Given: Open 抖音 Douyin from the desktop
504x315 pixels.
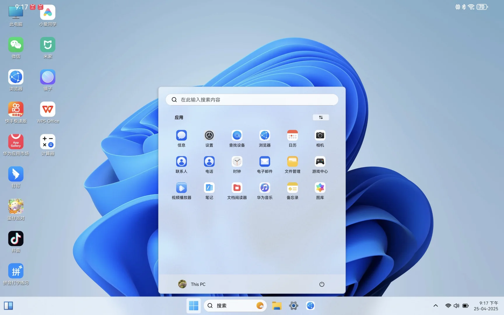Looking at the screenshot, I should click(x=16, y=238).
